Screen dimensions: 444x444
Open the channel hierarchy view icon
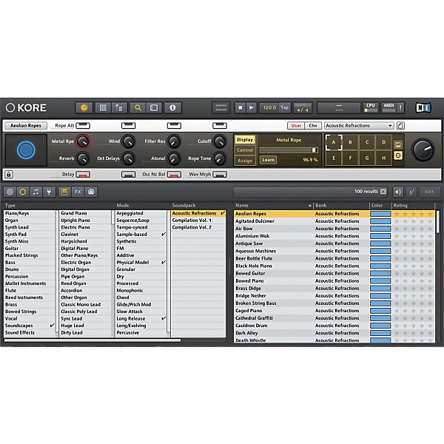pos(119,108)
